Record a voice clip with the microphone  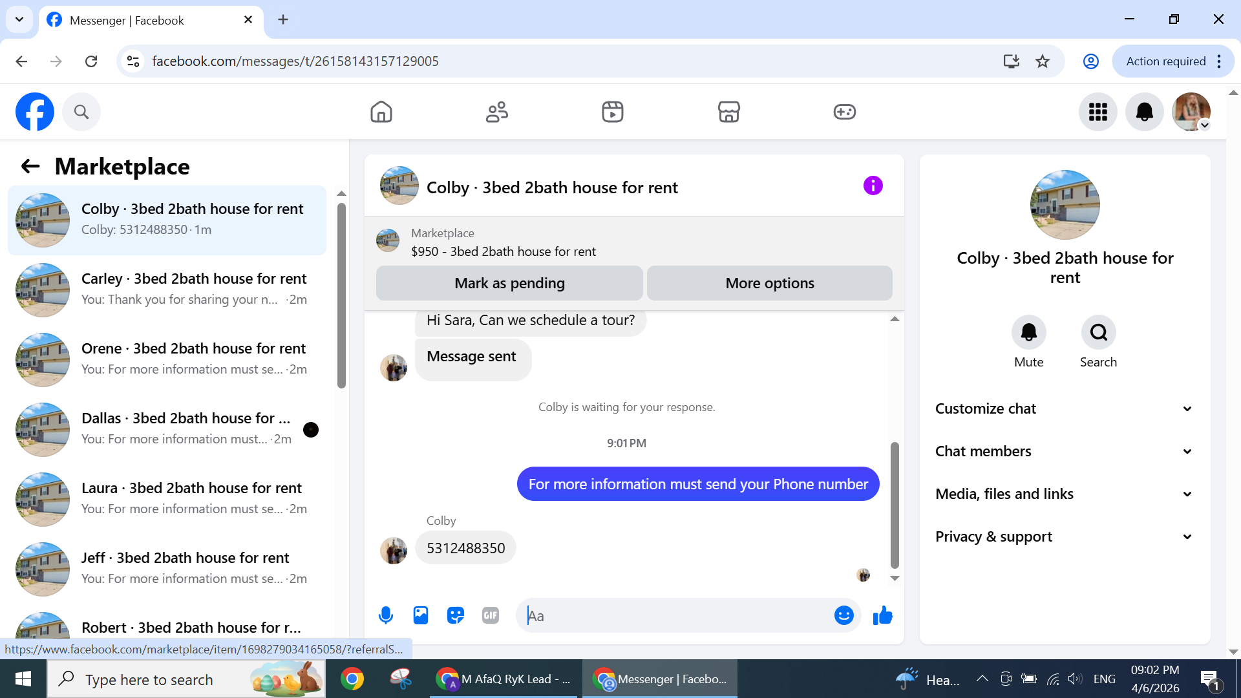click(x=386, y=615)
